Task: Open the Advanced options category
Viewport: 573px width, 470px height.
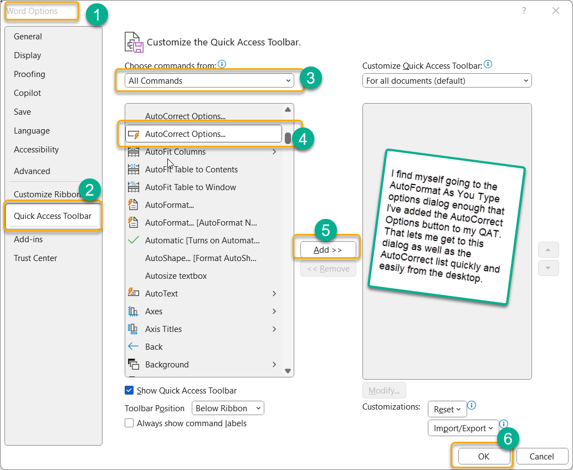Action: pos(53,171)
